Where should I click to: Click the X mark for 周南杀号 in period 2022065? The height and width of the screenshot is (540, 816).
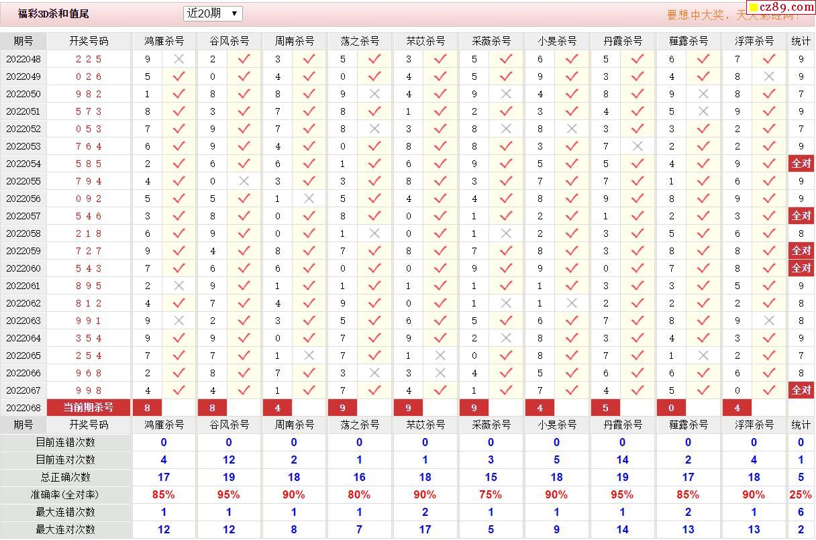[309, 356]
